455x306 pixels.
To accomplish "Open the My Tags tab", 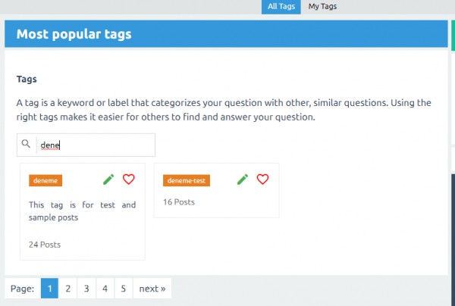I will [x=322, y=7].
